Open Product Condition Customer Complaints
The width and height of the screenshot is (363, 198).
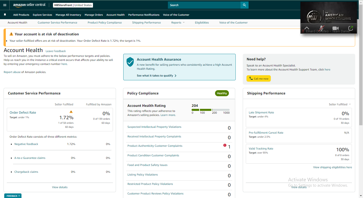coord(153,155)
